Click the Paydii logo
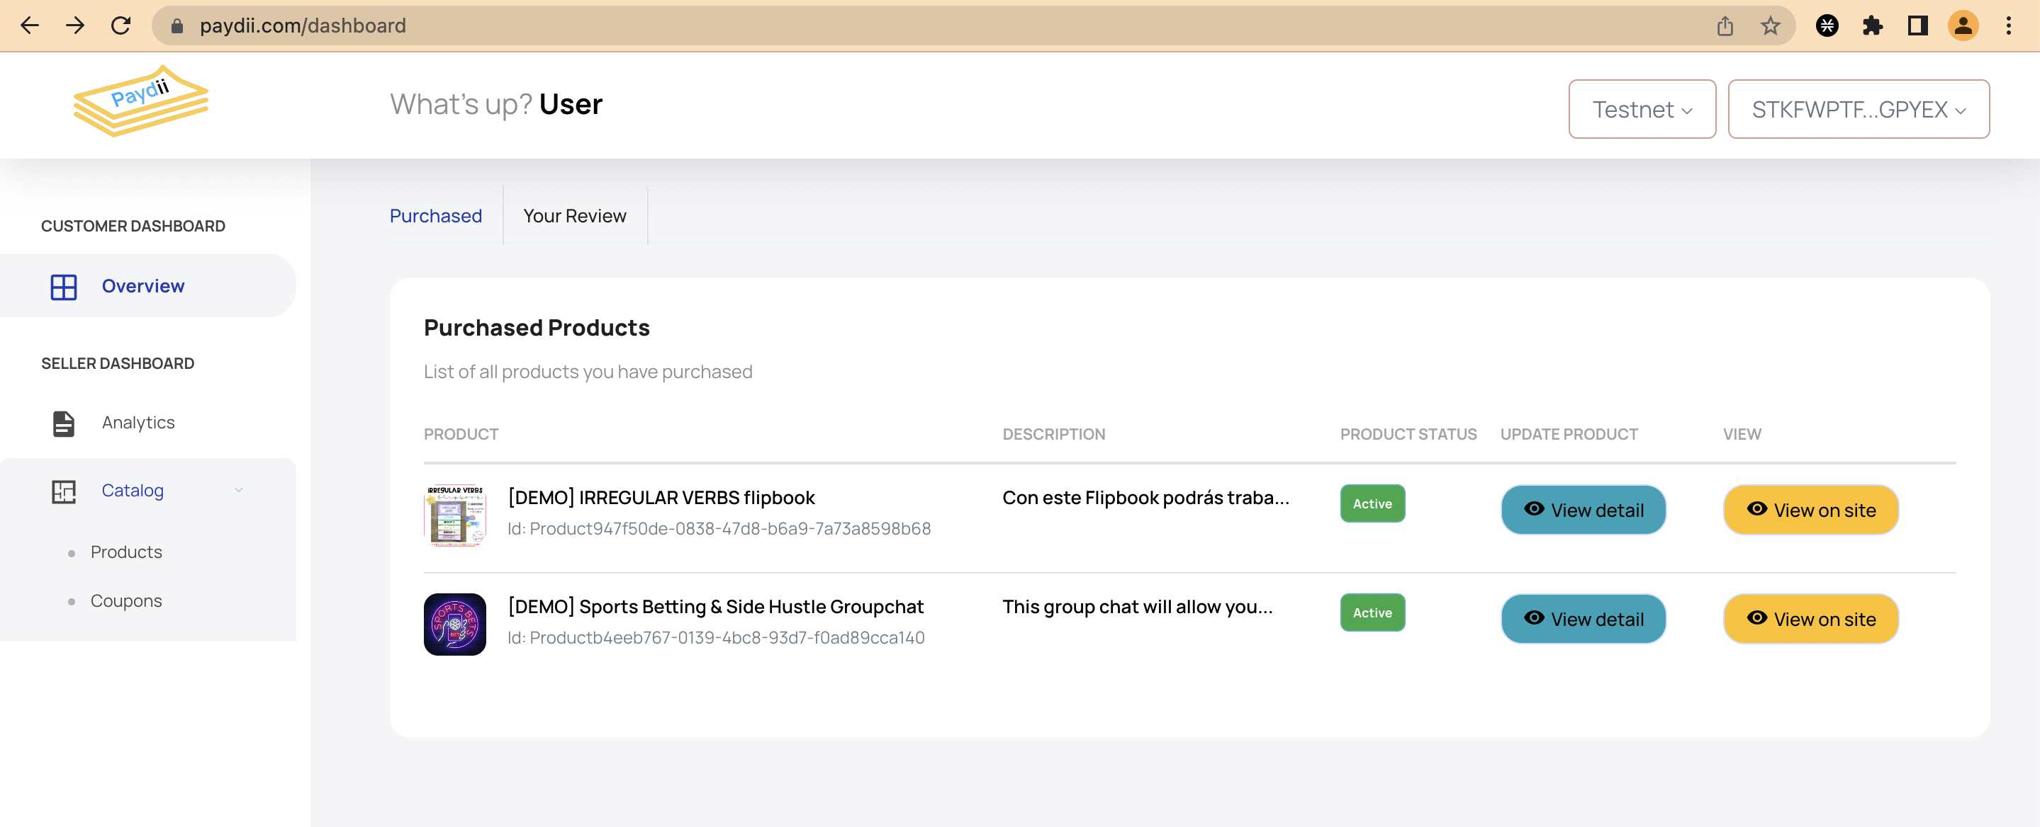Viewport: 2040px width, 827px height. pos(141,101)
